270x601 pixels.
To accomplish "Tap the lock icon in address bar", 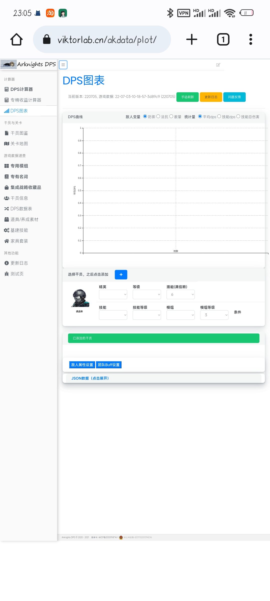I will [x=47, y=39].
